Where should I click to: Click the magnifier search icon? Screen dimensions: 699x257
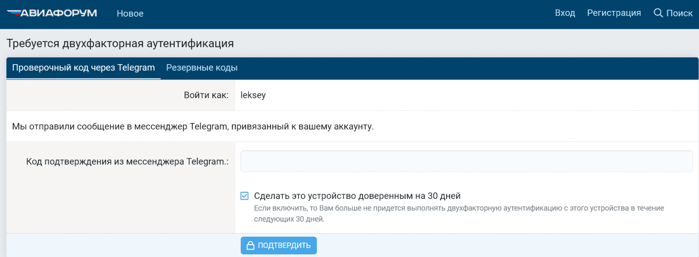coord(658,13)
